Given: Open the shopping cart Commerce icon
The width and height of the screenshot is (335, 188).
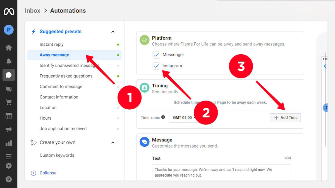Looking at the screenshot, I should click(9, 102).
